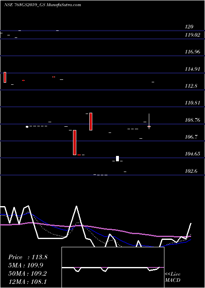
Task: Click the 120 price axis label
Action: click(189, 27)
